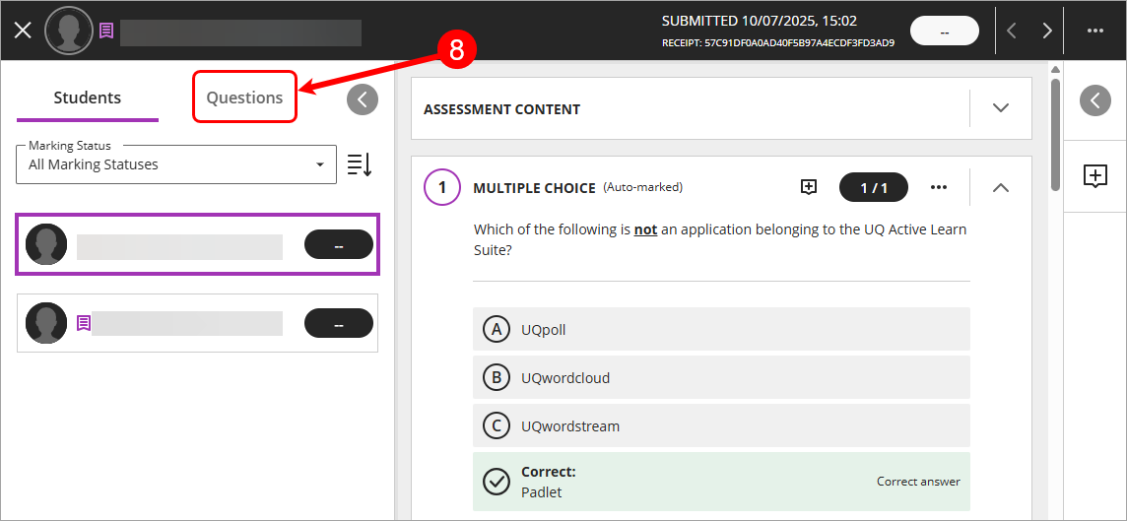Click the first student's grade pill
The height and width of the screenshot is (521, 1127).
click(x=339, y=244)
